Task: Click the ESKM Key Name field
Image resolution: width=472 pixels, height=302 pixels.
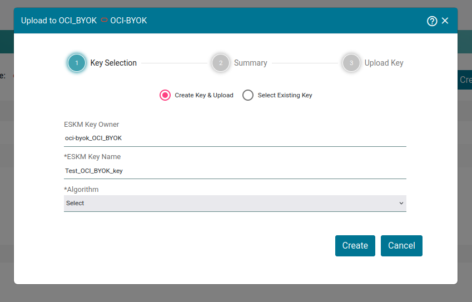Action: pyautogui.click(x=235, y=171)
